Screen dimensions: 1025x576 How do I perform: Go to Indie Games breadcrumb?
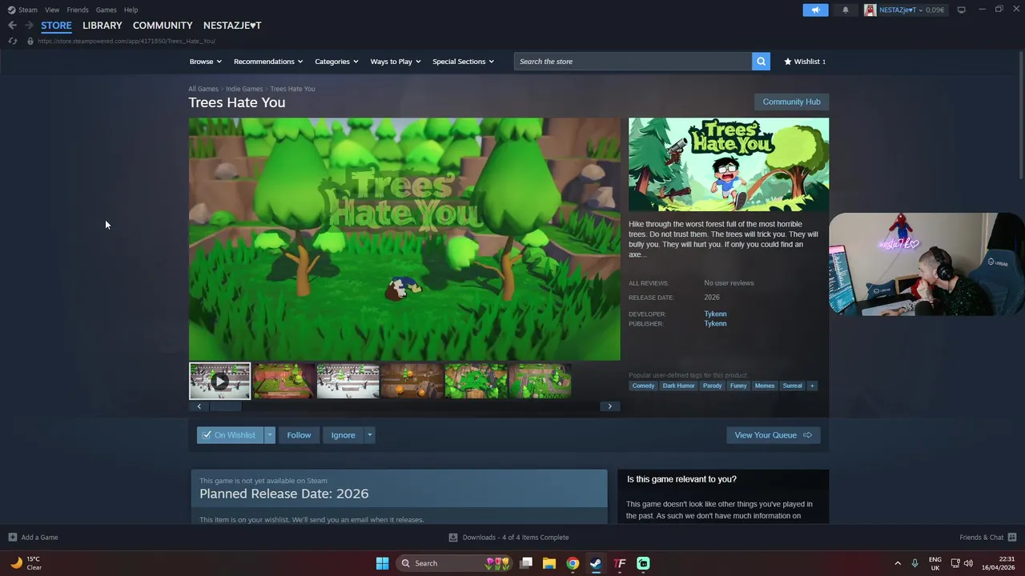tap(244, 89)
